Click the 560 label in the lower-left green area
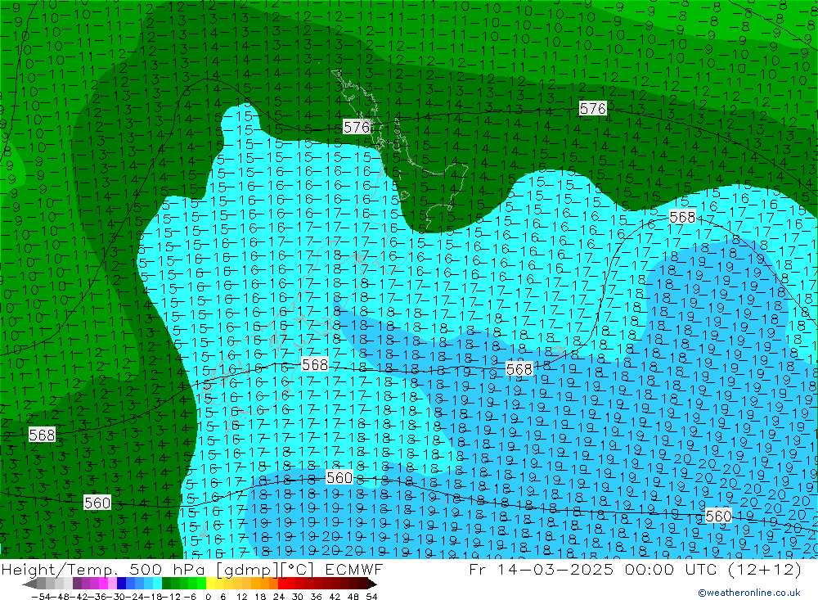The width and height of the screenshot is (818, 600). (97, 503)
